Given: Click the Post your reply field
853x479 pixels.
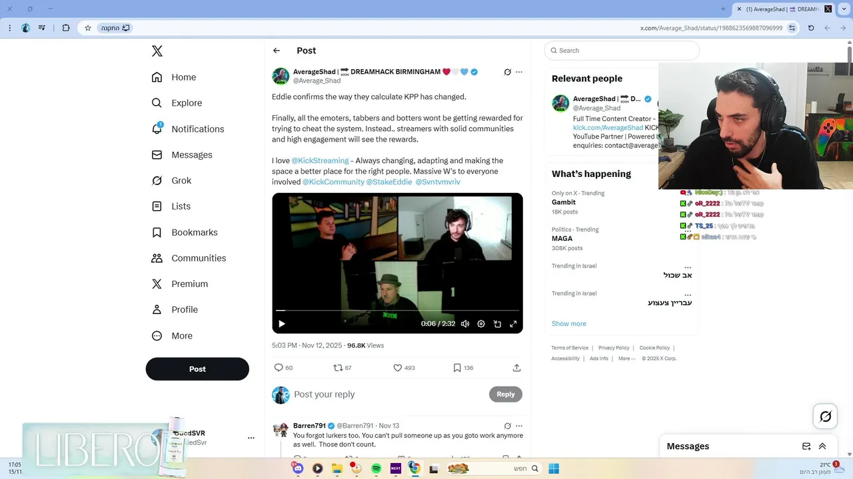Looking at the screenshot, I should (x=387, y=395).
